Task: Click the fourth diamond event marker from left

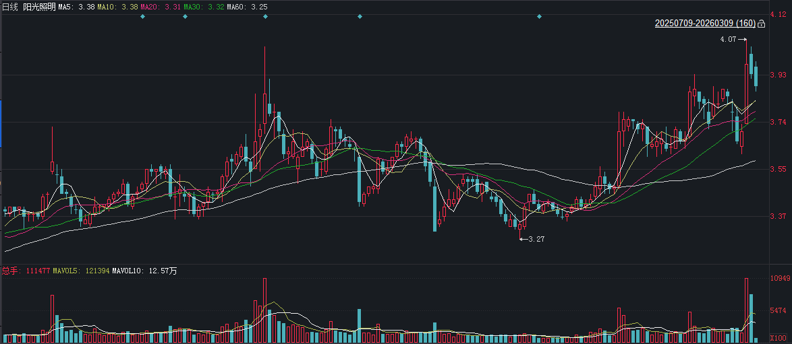Action: [360, 16]
